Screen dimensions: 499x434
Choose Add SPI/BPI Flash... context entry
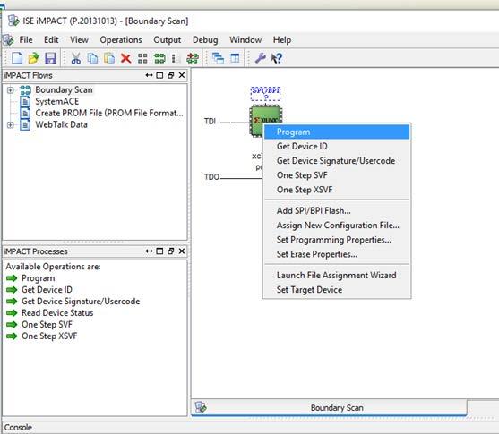pyautogui.click(x=337, y=211)
